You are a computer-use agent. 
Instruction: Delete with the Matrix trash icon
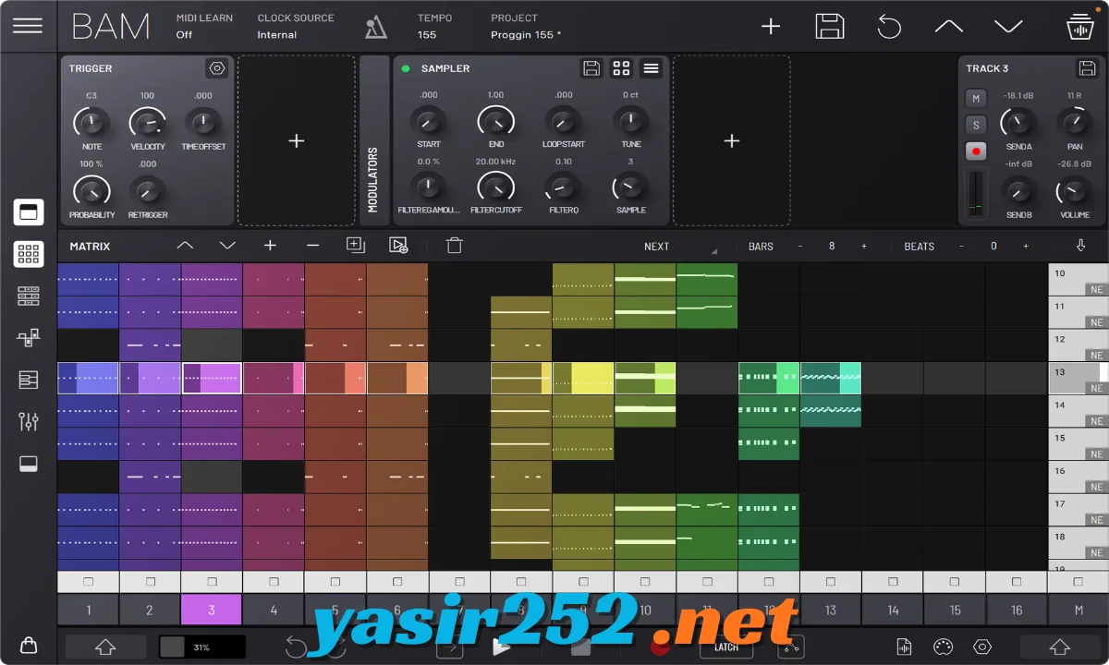coord(454,246)
